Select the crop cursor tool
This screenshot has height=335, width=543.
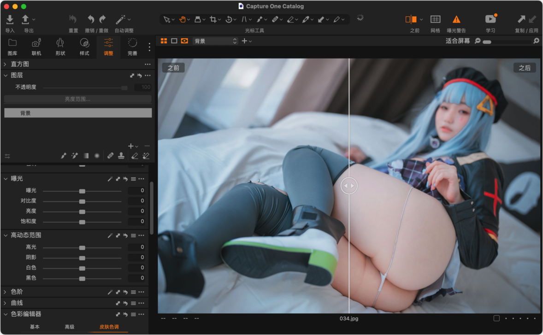click(213, 19)
